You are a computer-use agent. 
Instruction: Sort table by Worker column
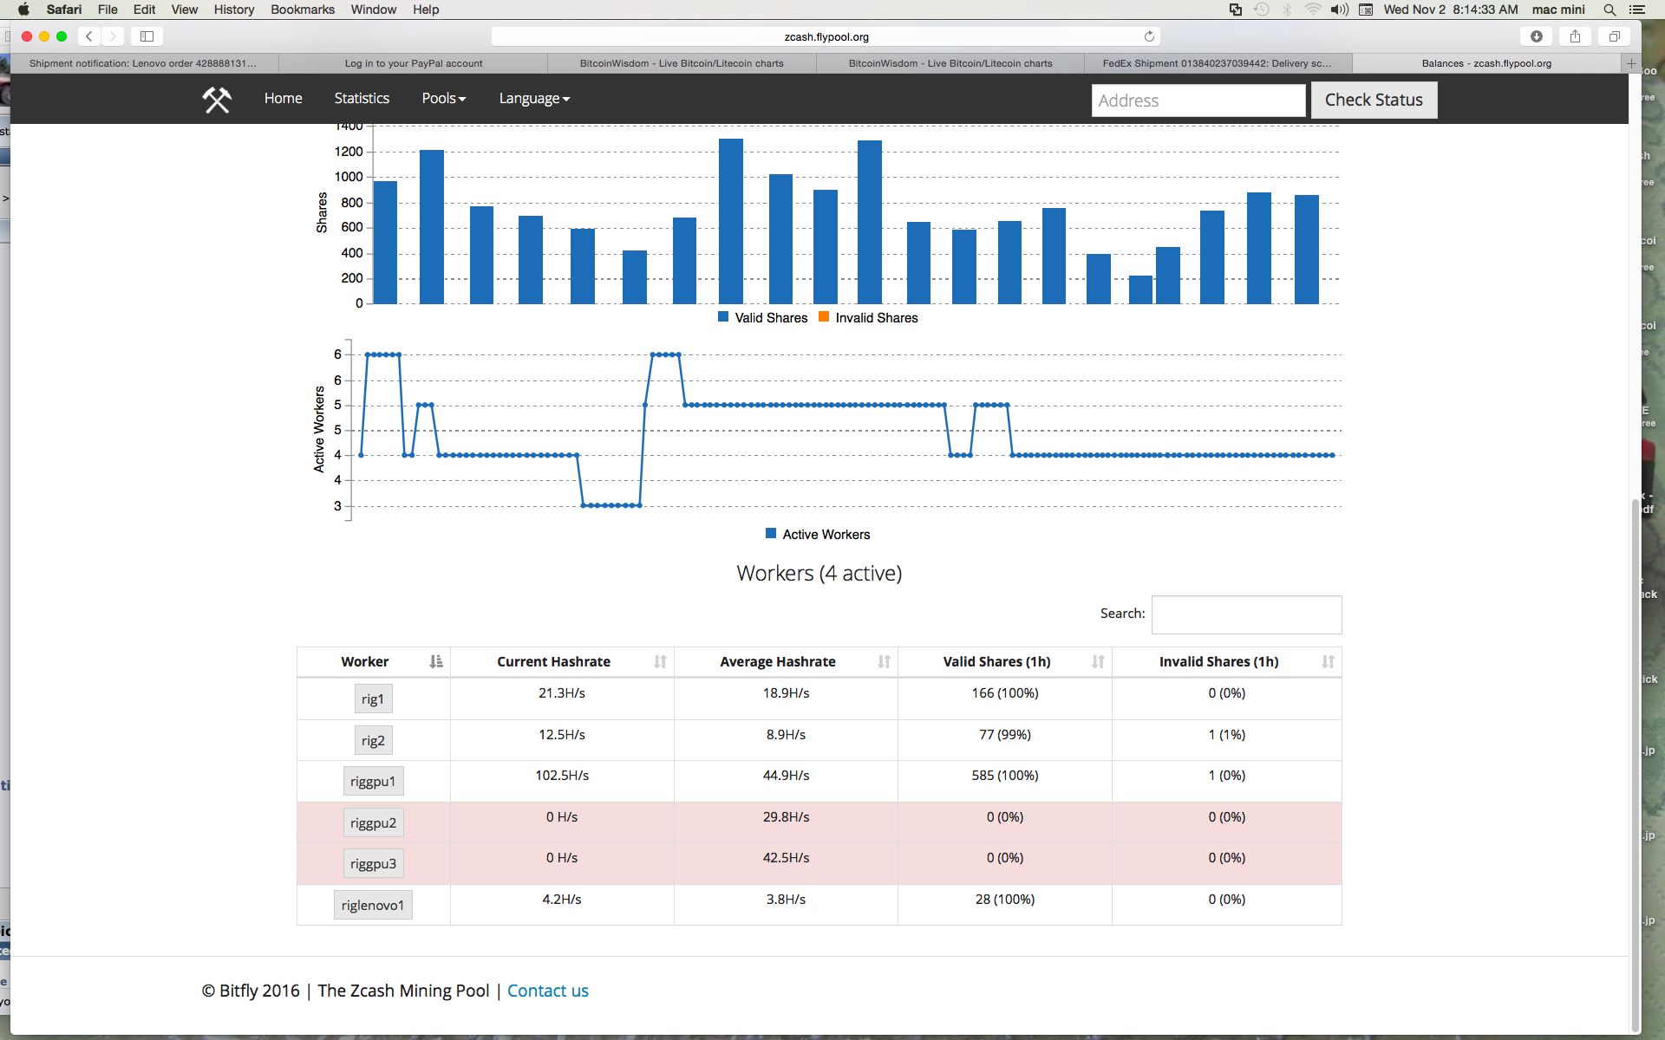pyautogui.click(x=374, y=661)
